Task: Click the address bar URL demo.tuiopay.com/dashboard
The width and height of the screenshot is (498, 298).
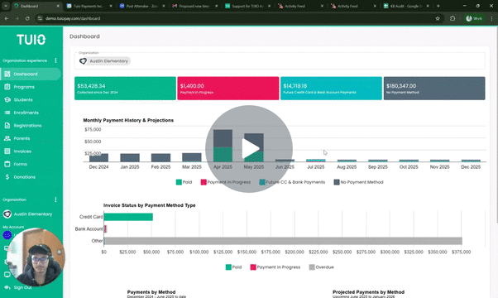Action: (x=73, y=18)
